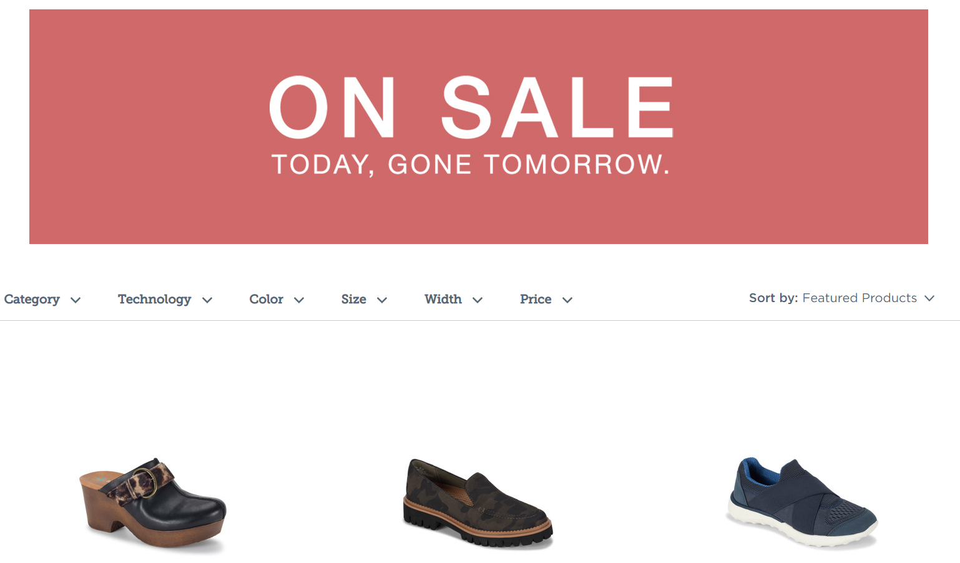Image resolution: width=960 pixels, height=563 pixels.
Task: Expand the Size filter options
Action: pos(365,300)
